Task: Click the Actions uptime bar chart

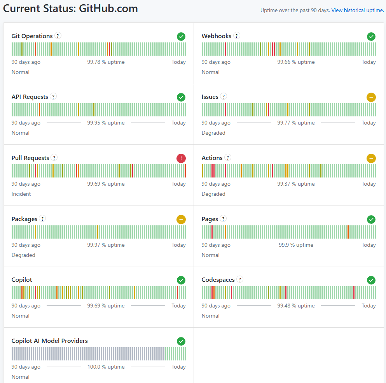Action: (289, 171)
